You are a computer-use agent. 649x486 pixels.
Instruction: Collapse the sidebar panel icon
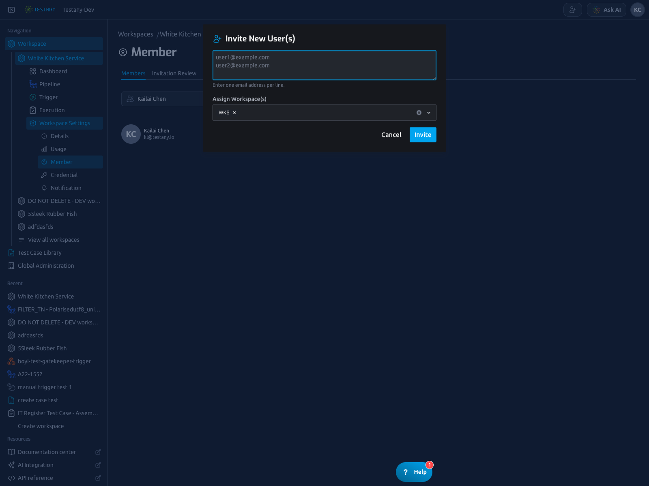pos(11,10)
